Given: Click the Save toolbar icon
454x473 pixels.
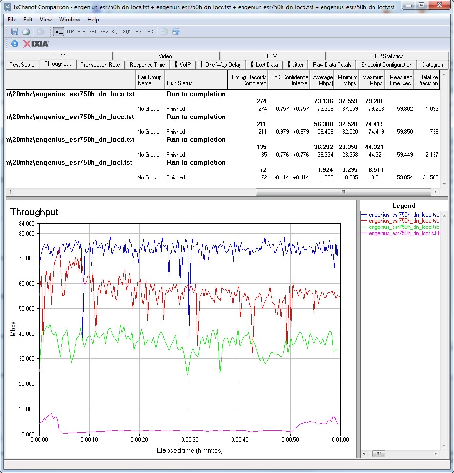Looking at the screenshot, I should pyautogui.click(x=14, y=31).
